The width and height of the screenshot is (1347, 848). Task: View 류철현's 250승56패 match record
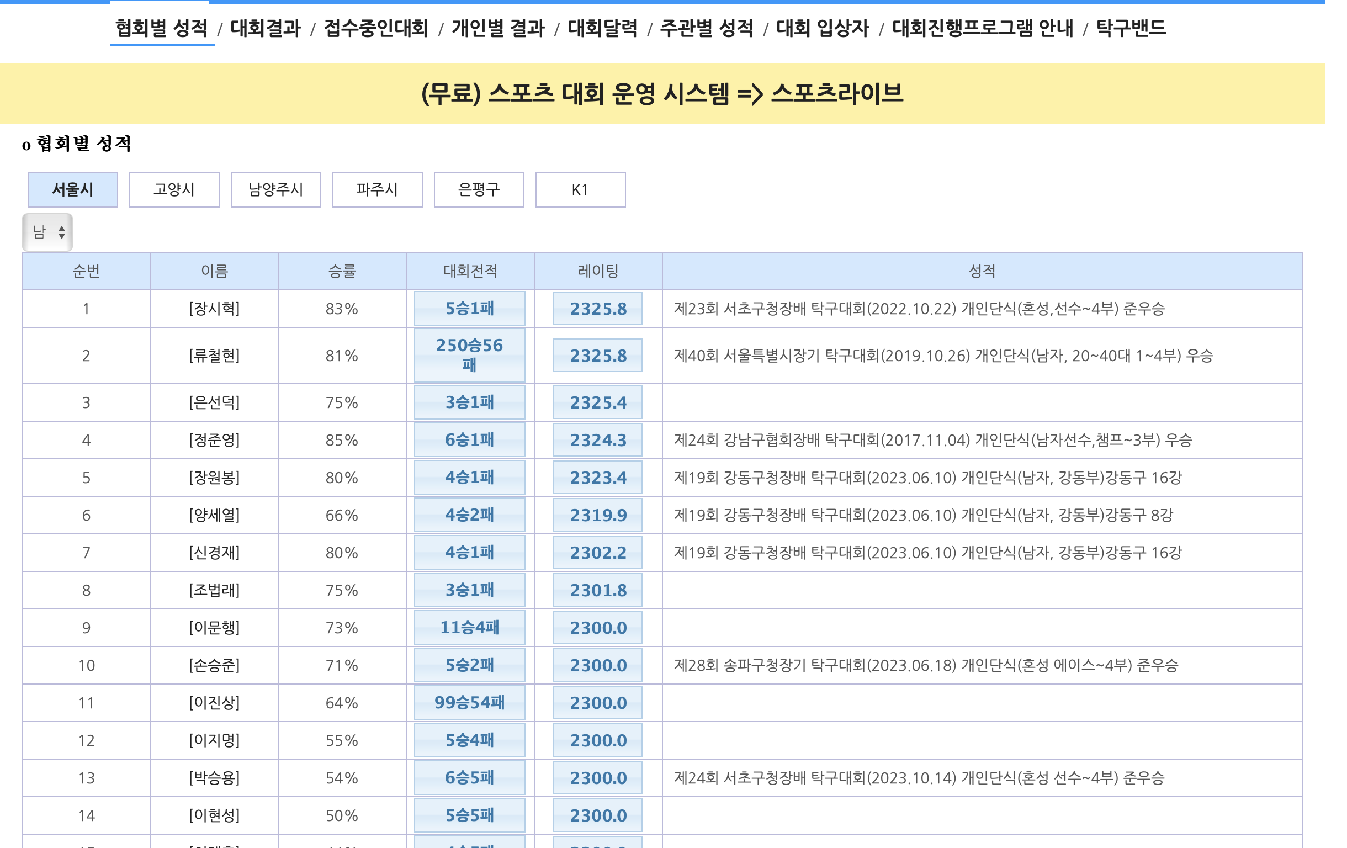(x=469, y=355)
